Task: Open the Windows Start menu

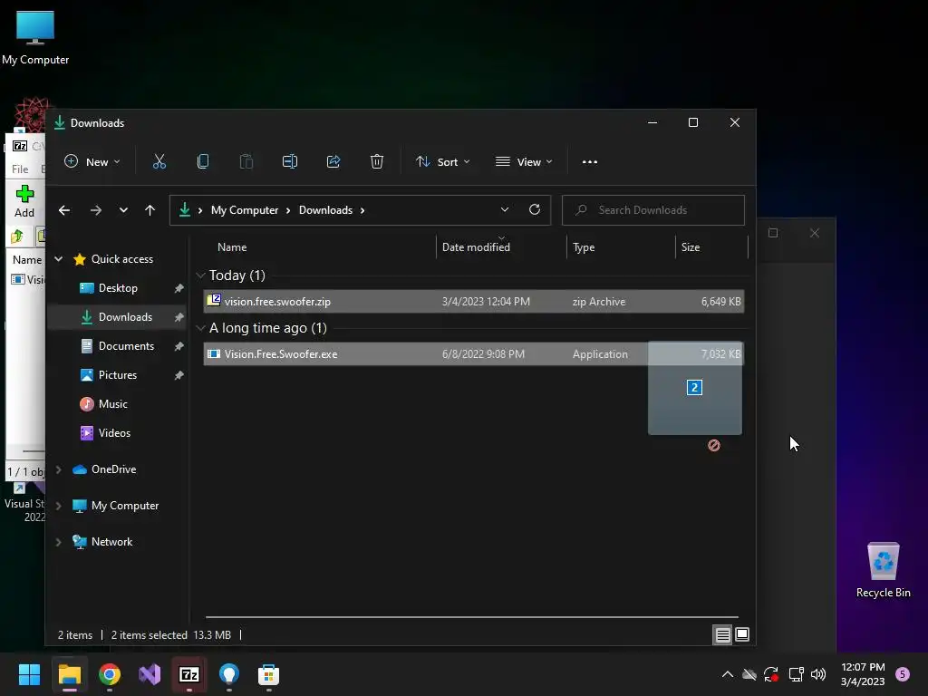Action: point(29,674)
